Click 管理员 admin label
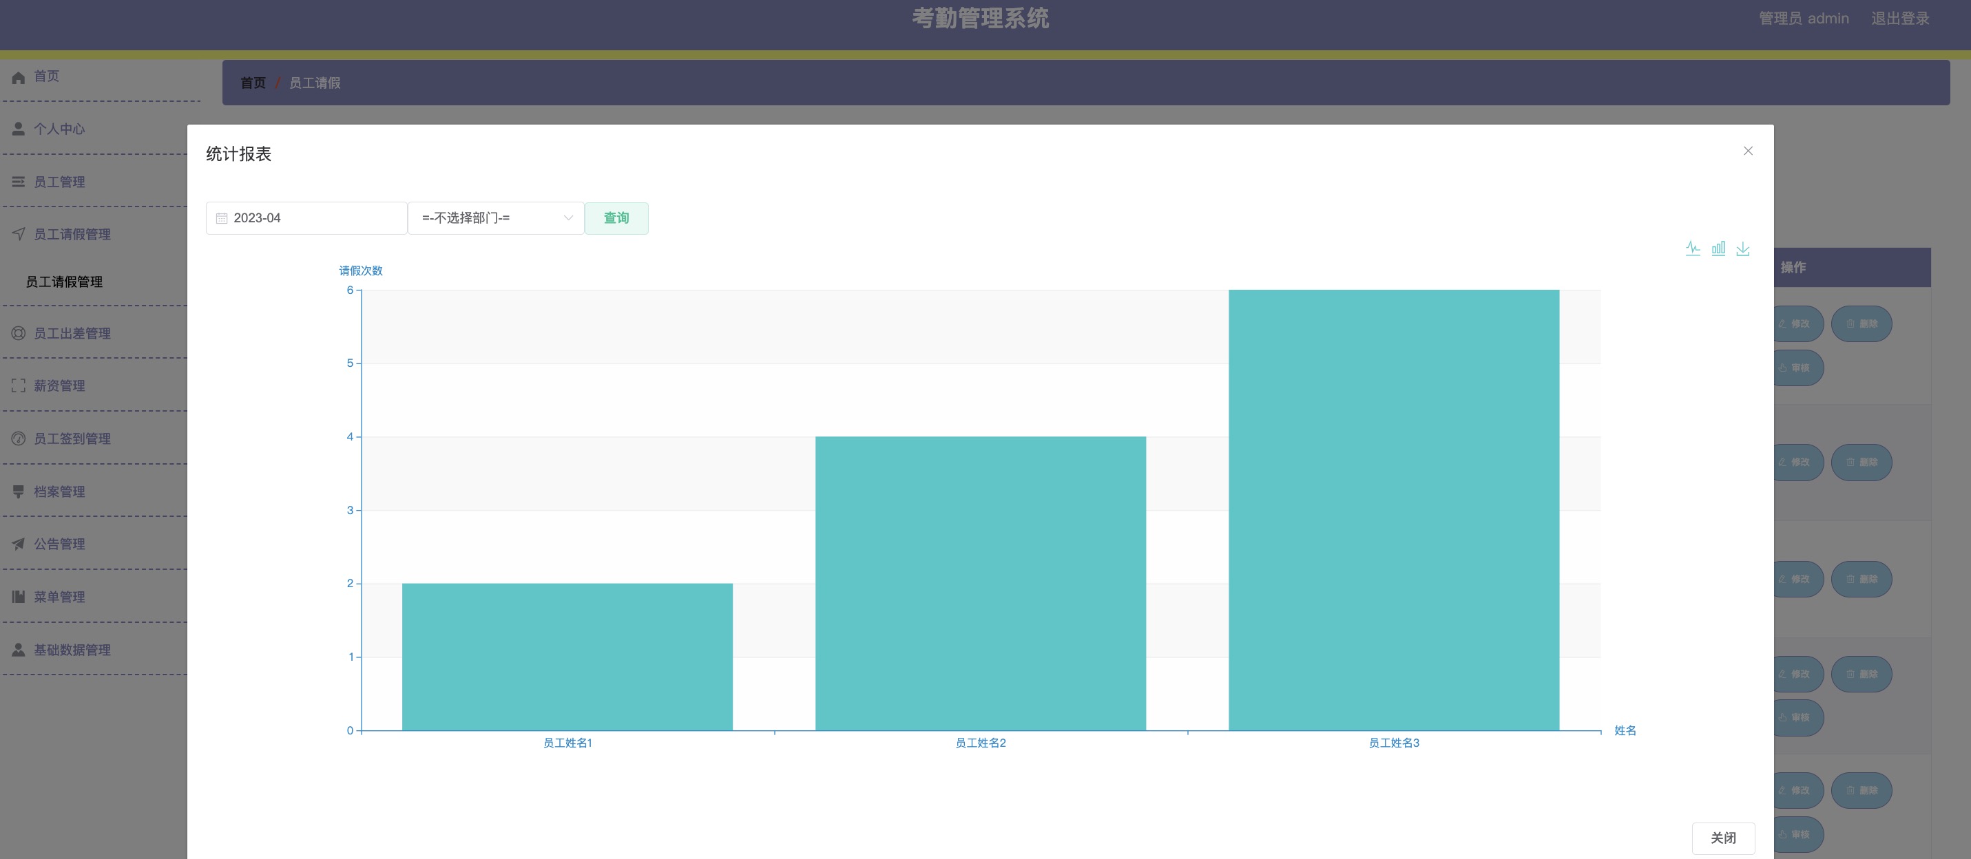This screenshot has width=1971, height=859. (x=1804, y=19)
